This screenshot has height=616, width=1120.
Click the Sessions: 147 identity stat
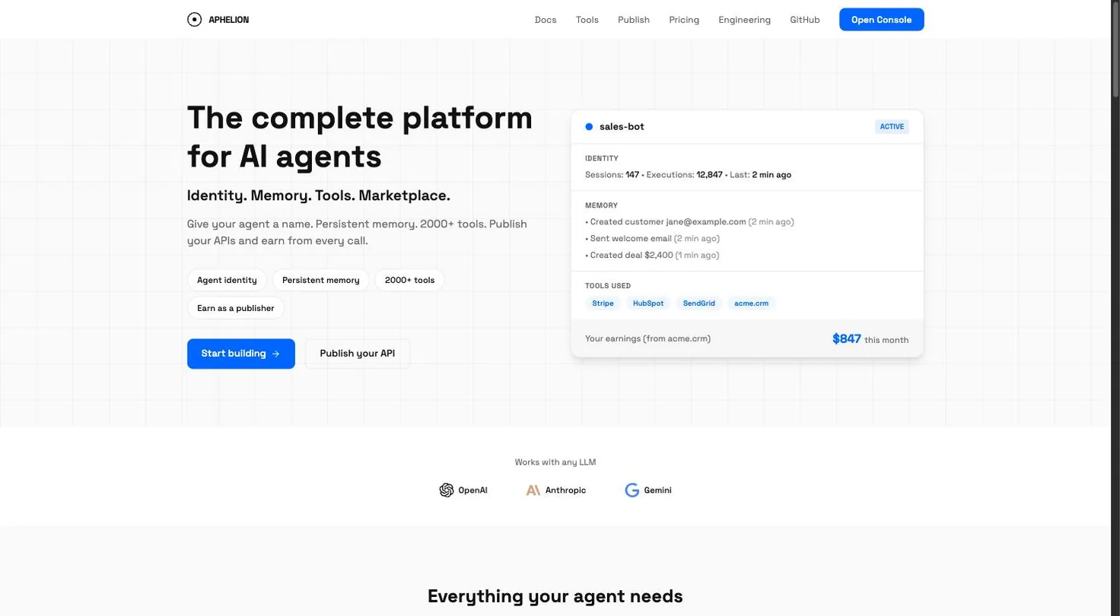[612, 175]
